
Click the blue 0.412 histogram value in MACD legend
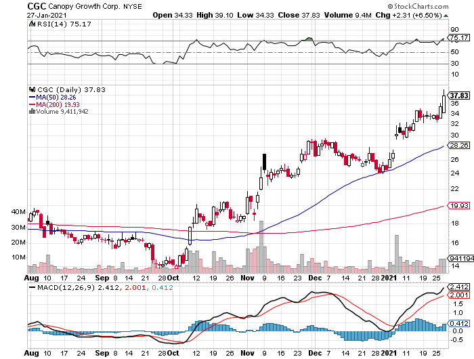click(163, 288)
